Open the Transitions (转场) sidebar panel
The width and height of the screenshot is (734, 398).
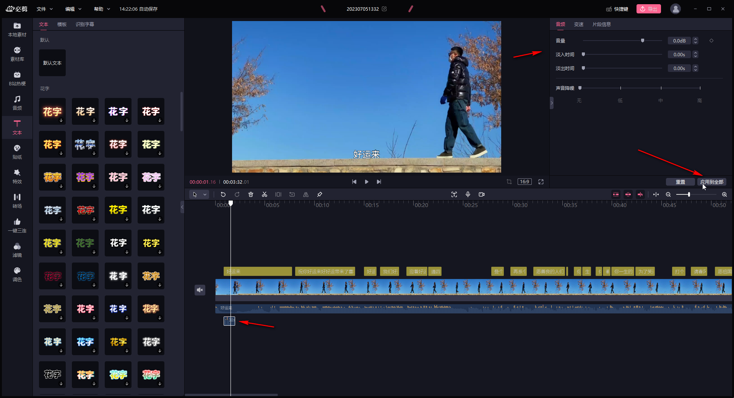[x=17, y=201]
